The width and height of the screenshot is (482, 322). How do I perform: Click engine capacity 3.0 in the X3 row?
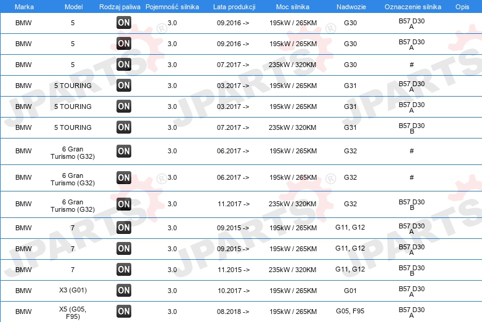click(x=172, y=291)
